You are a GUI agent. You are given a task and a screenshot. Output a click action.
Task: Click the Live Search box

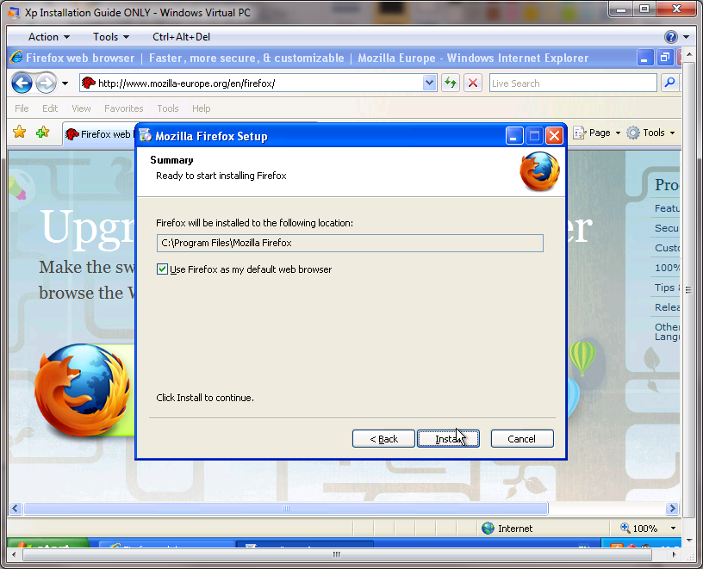pos(573,83)
